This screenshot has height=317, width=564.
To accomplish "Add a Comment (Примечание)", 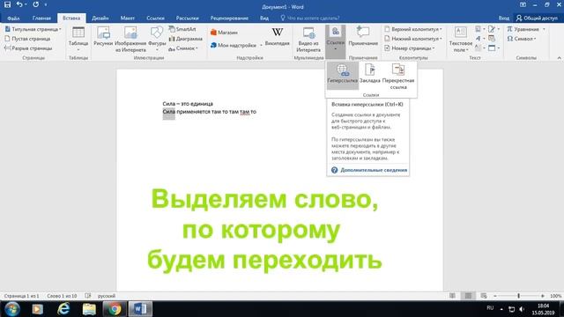I will [x=363, y=37].
